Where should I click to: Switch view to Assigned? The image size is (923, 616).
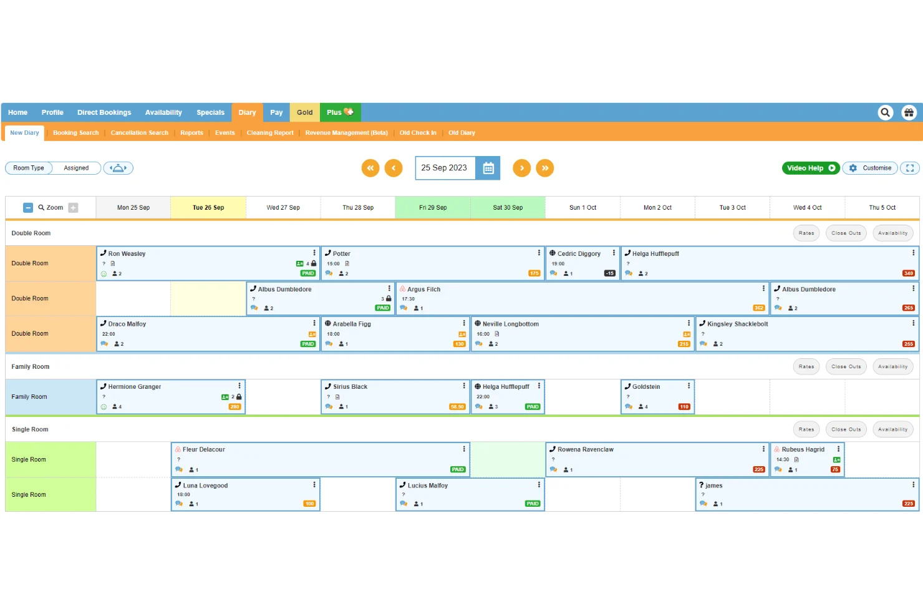[76, 168]
